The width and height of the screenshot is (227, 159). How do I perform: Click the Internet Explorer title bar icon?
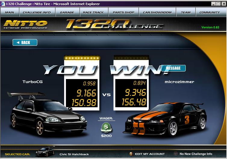[3, 4]
